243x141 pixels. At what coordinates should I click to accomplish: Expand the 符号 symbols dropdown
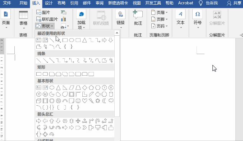[x=198, y=19]
